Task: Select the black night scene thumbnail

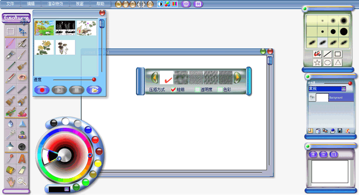Action: (x=66, y=28)
